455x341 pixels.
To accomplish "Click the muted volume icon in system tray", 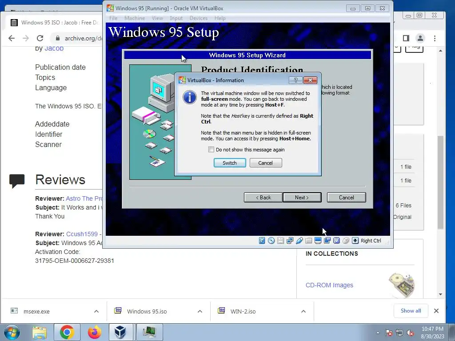I will pyautogui.click(x=410, y=333).
